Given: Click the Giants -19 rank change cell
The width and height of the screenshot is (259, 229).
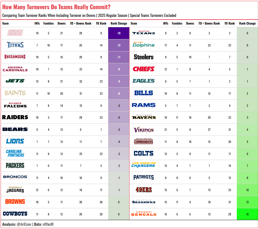Looking at the screenshot, I should click(119, 33).
